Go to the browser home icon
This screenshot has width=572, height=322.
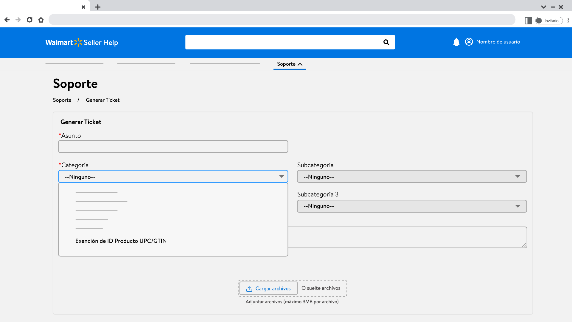point(41,20)
